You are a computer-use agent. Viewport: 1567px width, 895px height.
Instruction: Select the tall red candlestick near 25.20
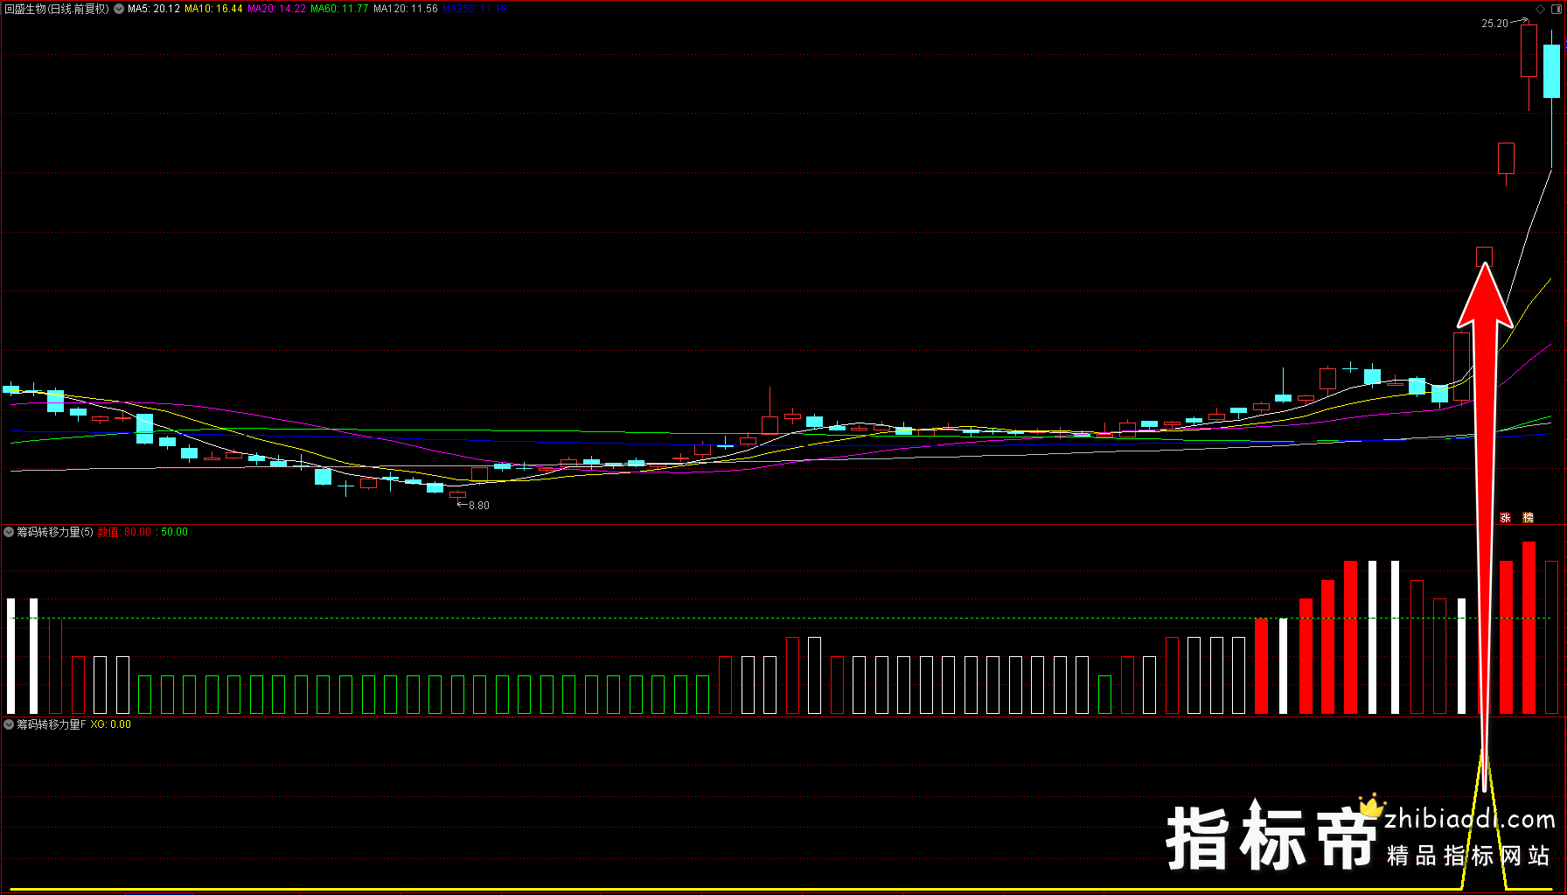coord(1529,66)
